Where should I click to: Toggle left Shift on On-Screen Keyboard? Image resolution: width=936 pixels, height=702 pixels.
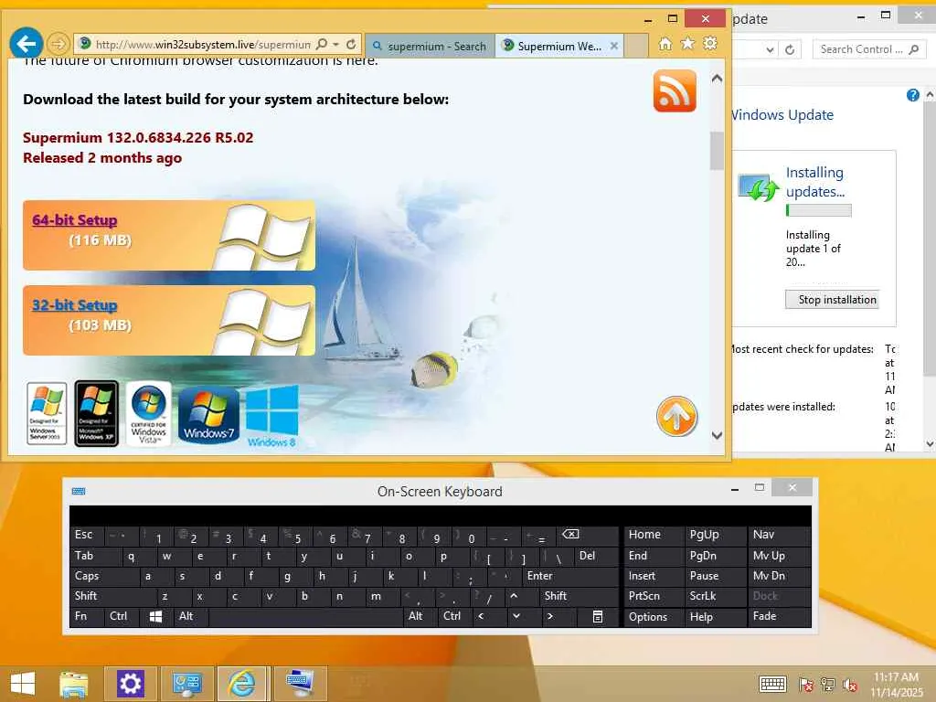[113, 596]
